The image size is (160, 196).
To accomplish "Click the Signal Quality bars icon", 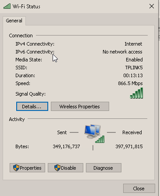I will 136,93.
